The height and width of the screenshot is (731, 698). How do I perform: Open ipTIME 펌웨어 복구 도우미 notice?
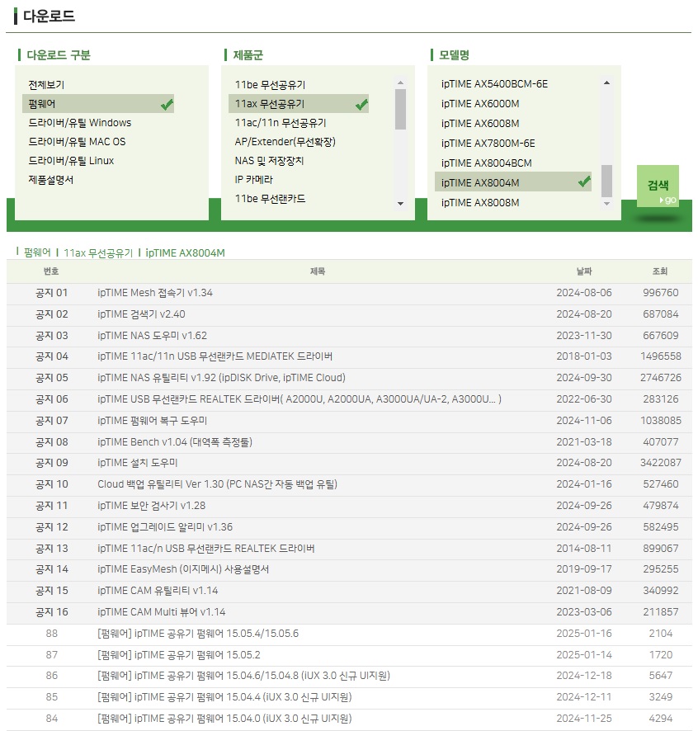152,421
